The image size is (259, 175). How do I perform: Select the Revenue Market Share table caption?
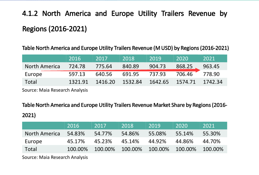(125, 105)
